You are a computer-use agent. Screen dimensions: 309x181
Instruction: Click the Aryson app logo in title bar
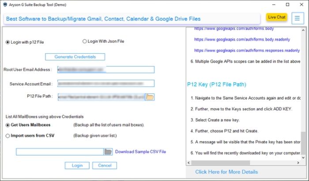[5, 4]
